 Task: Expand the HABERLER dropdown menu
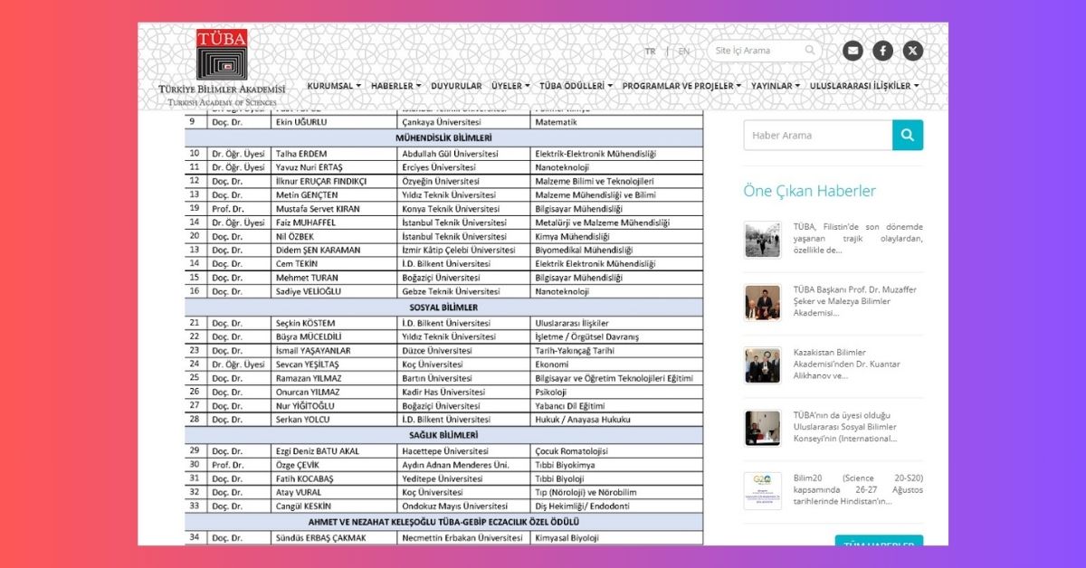pyautogui.click(x=395, y=86)
